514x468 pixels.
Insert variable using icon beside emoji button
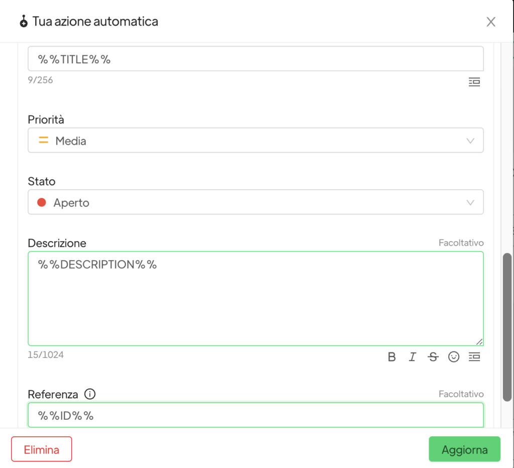(474, 357)
